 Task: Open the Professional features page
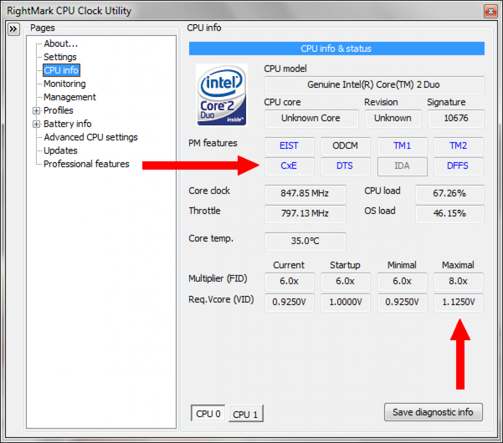[x=86, y=164]
